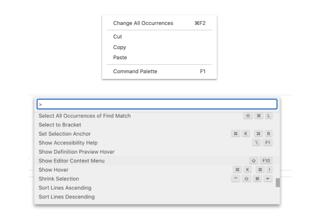Run Select All Occurrences of Find Match
Image resolution: width=319 pixels, height=218 pixels.
tap(85, 116)
